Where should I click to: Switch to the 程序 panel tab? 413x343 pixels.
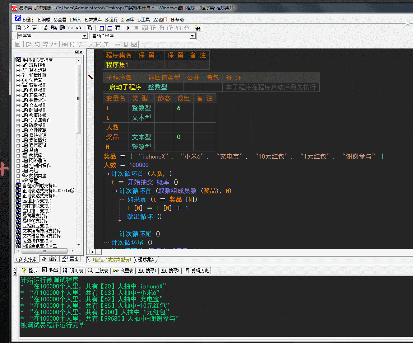point(49,259)
